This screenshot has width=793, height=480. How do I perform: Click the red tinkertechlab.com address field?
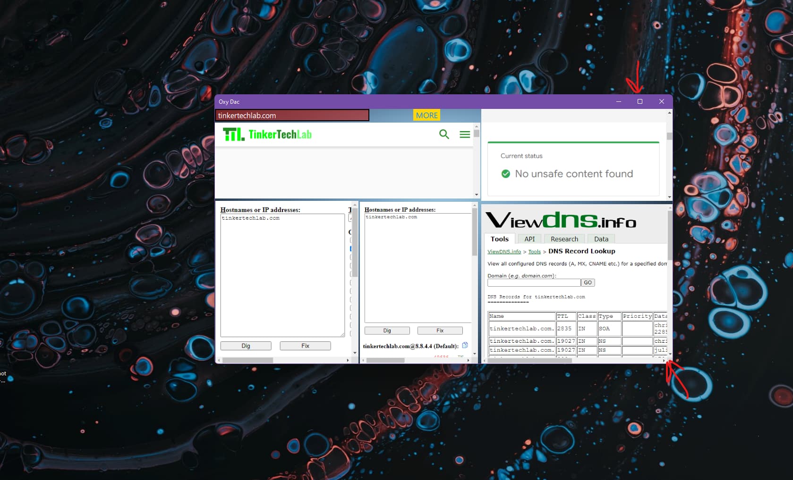pyautogui.click(x=292, y=116)
